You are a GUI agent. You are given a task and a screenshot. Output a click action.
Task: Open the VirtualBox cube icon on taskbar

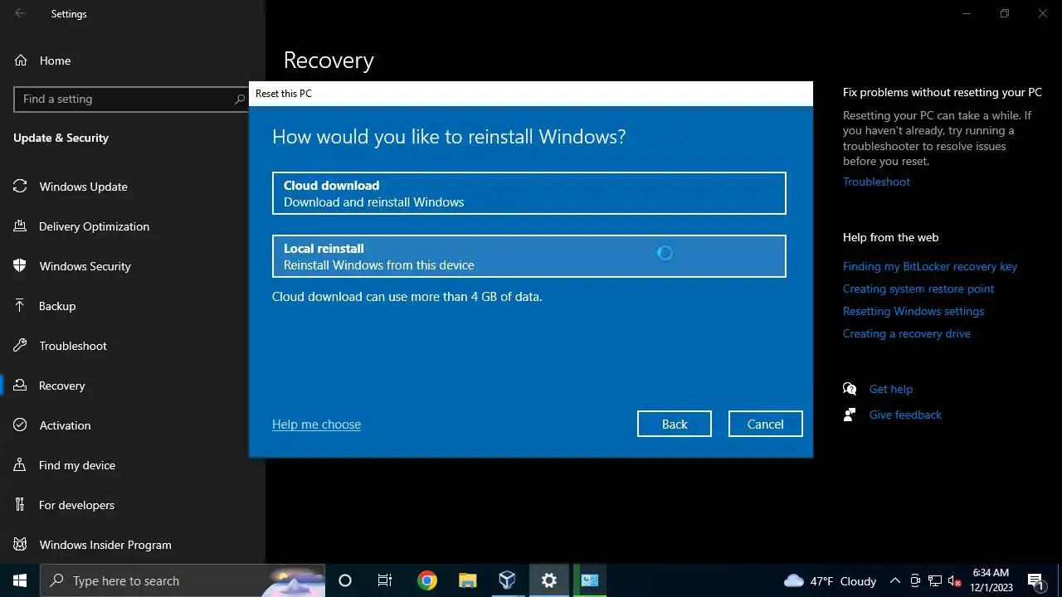508,580
